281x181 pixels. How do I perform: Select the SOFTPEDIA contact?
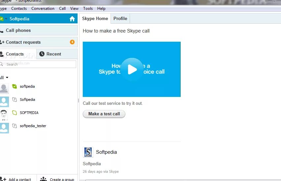click(39, 114)
